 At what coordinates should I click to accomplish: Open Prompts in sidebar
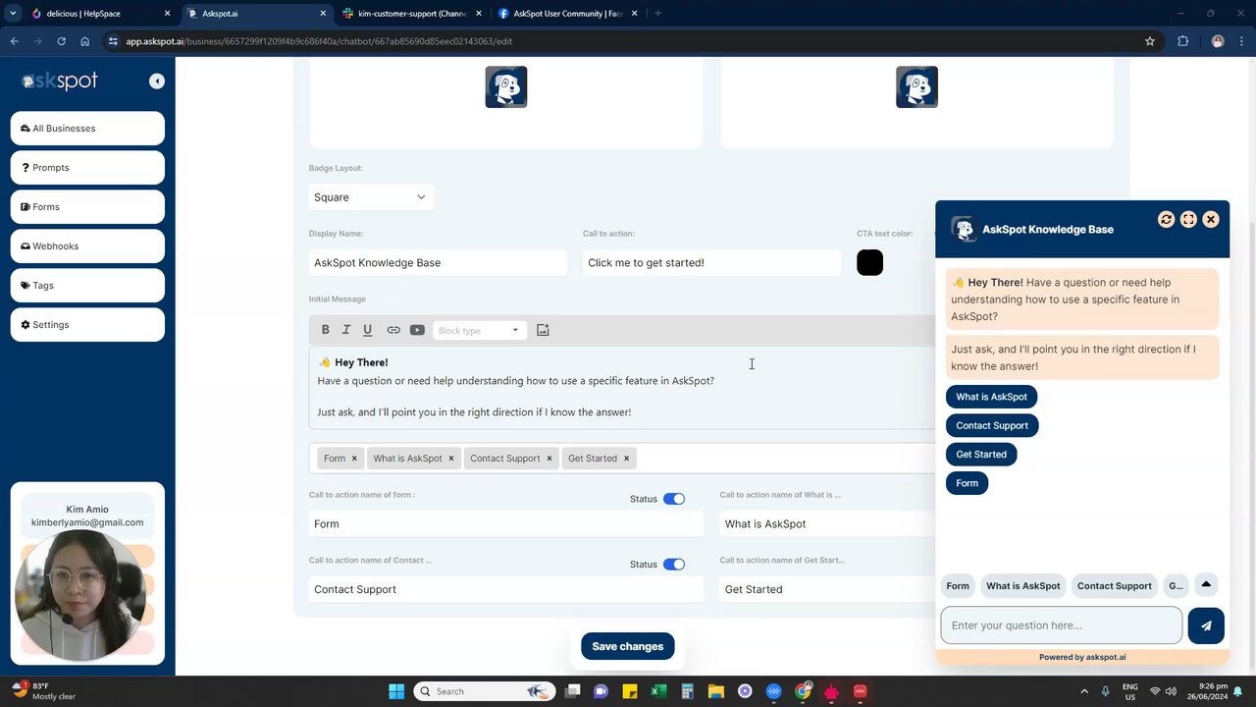87,168
